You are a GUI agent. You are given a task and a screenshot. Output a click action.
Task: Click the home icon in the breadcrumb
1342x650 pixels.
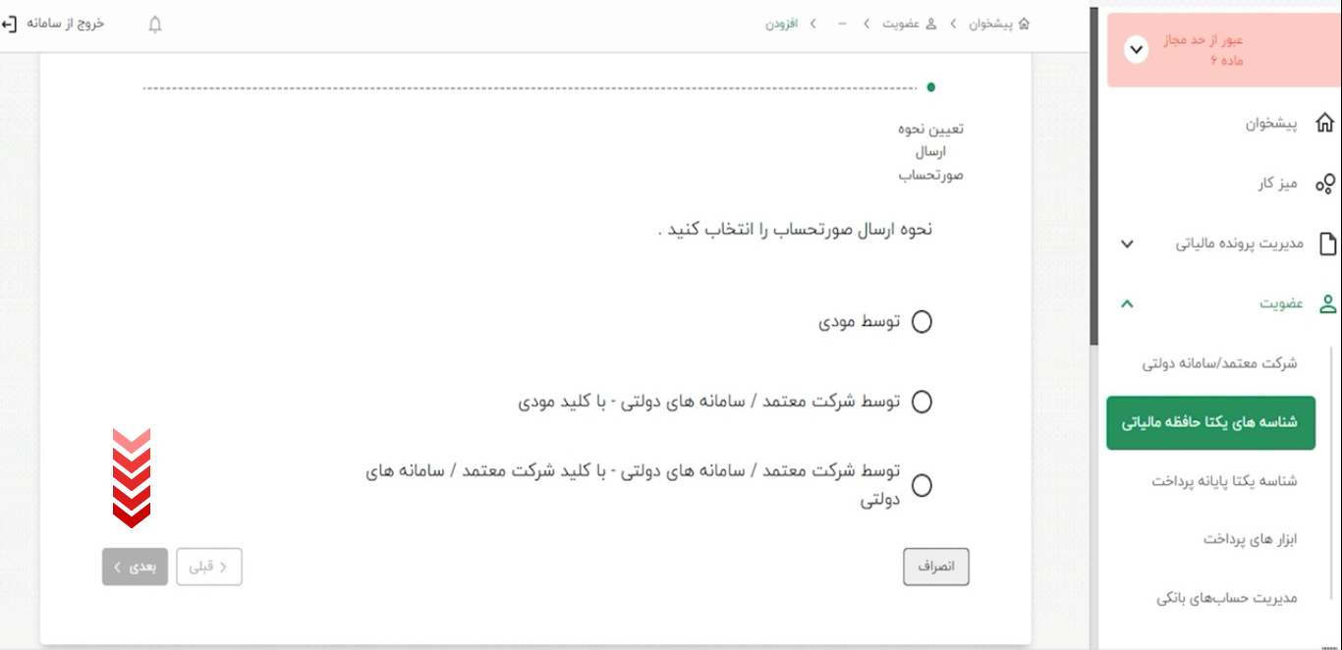click(x=1025, y=24)
